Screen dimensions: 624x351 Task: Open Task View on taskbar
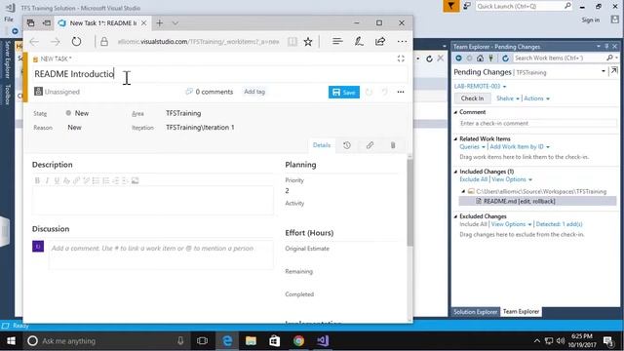[x=202, y=340]
